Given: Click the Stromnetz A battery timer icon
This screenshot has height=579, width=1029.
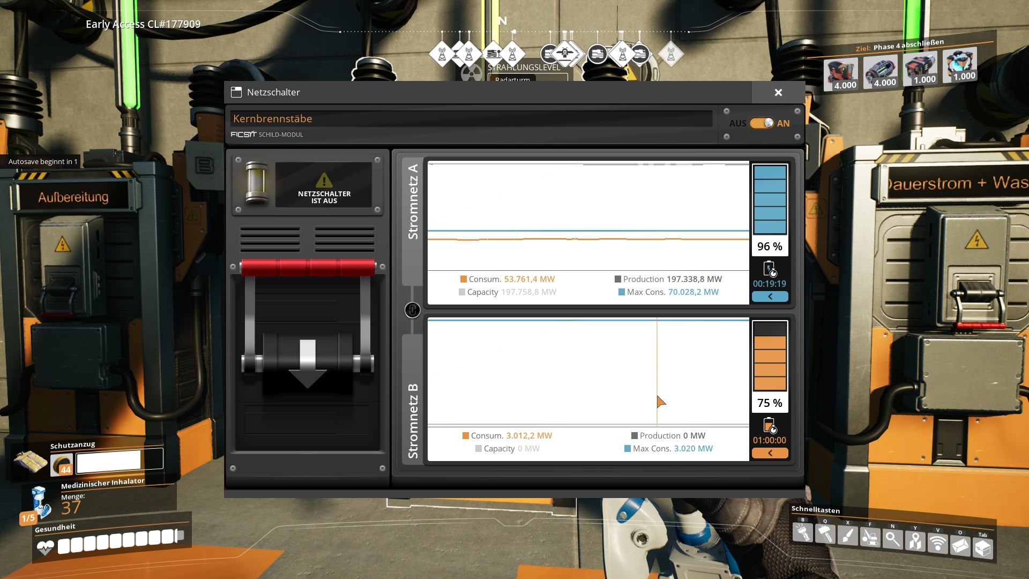Looking at the screenshot, I should [770, 269].
